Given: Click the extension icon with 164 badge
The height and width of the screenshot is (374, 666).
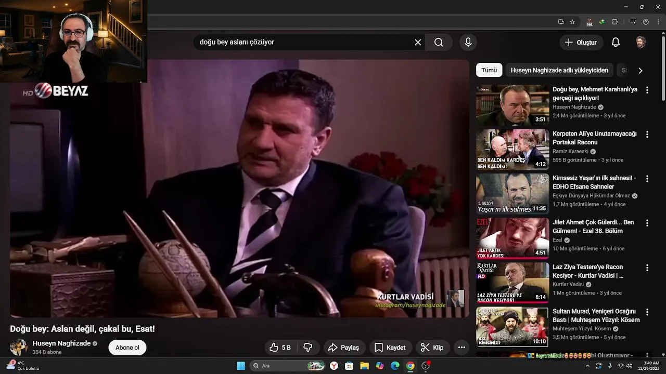Looking at the screenshot, I should click(x=590, y=22).
